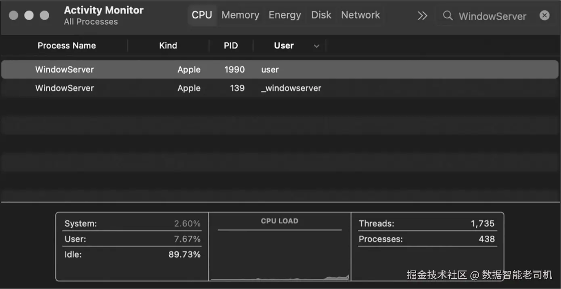Select WindowServer process with PID 1990
The width and height of the screenshot is (561, 289).
click(65, 70)
